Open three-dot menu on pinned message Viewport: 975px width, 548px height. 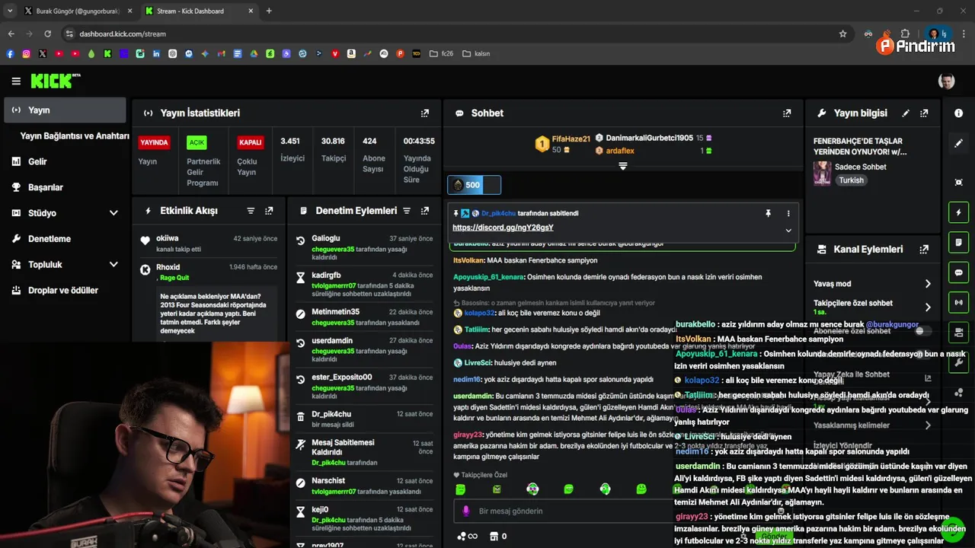coord(788,214)
